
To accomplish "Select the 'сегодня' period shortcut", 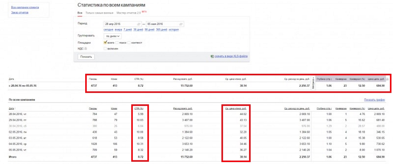I will point(108,30).
